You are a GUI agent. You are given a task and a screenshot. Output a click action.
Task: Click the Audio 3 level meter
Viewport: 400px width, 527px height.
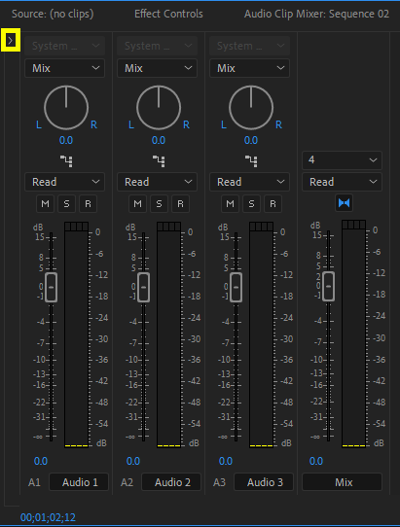point(262,334)
